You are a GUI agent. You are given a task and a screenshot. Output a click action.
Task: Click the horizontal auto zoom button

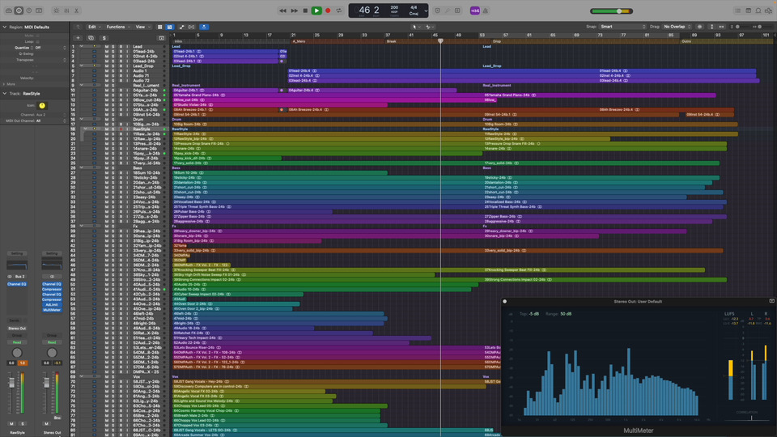(721, 27)
